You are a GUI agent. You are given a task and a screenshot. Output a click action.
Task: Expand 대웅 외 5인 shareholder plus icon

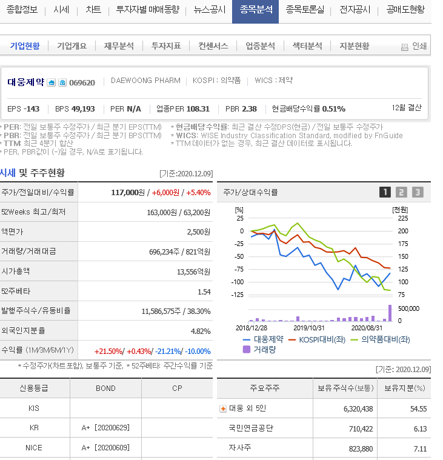[x=223, y=408]
